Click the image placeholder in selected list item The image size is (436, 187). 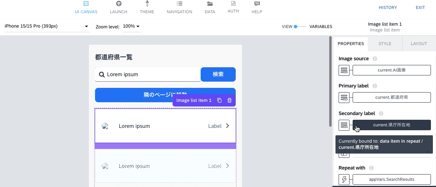click(x=105, y=126)
